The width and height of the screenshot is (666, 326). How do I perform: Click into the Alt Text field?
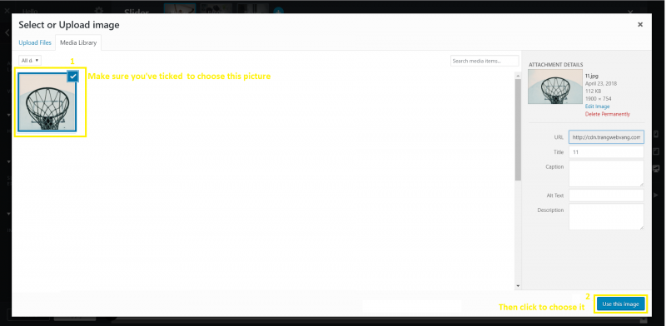click(x=606, y=195)
